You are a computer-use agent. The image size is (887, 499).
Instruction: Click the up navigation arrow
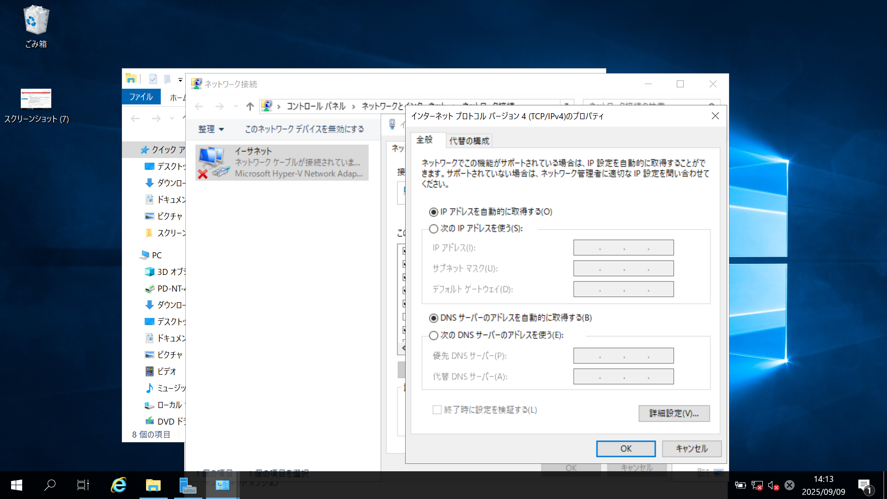[x=250, y=106]
